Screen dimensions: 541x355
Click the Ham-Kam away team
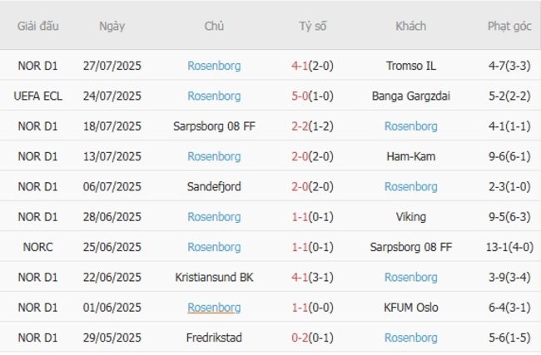tap(411, 156)
